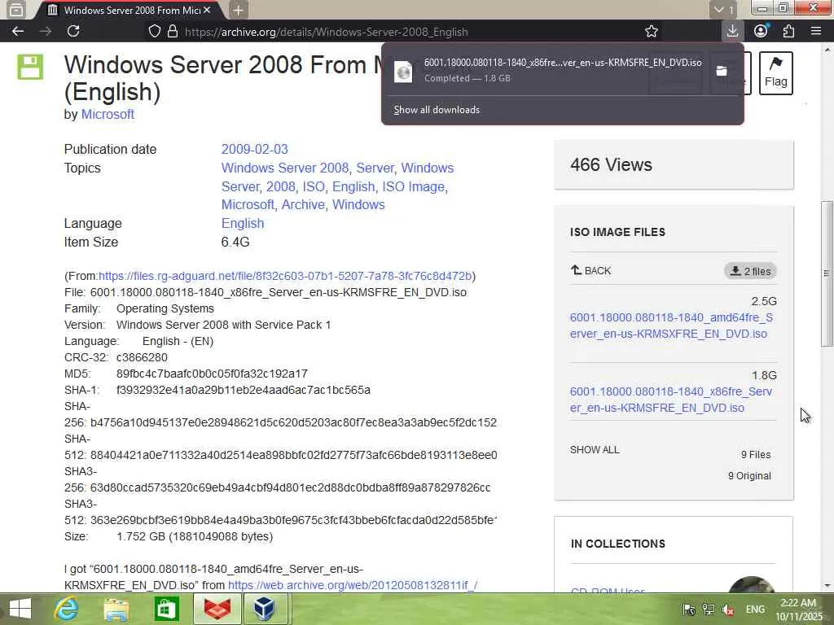Screen dimensions: 834x625
Task: Switch input language via ENG indicator
Action: pyautogui.click(x=755, y=610)
